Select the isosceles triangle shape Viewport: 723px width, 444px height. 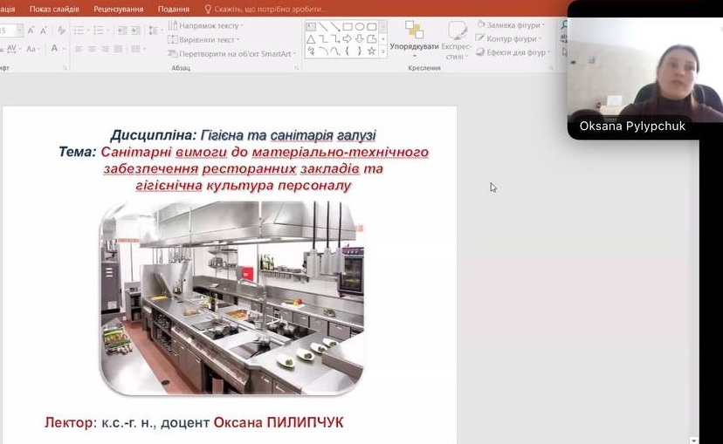pos(310,39)
